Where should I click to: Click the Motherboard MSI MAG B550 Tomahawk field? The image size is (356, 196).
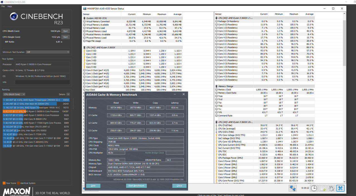click(x=145, y=171)
